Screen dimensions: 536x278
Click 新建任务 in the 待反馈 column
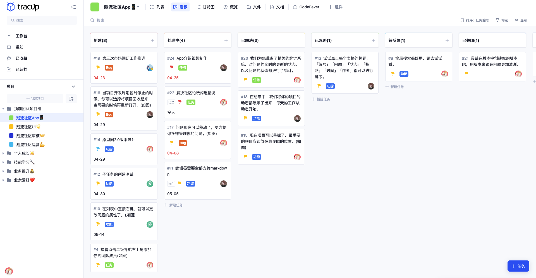coord(394,87)
